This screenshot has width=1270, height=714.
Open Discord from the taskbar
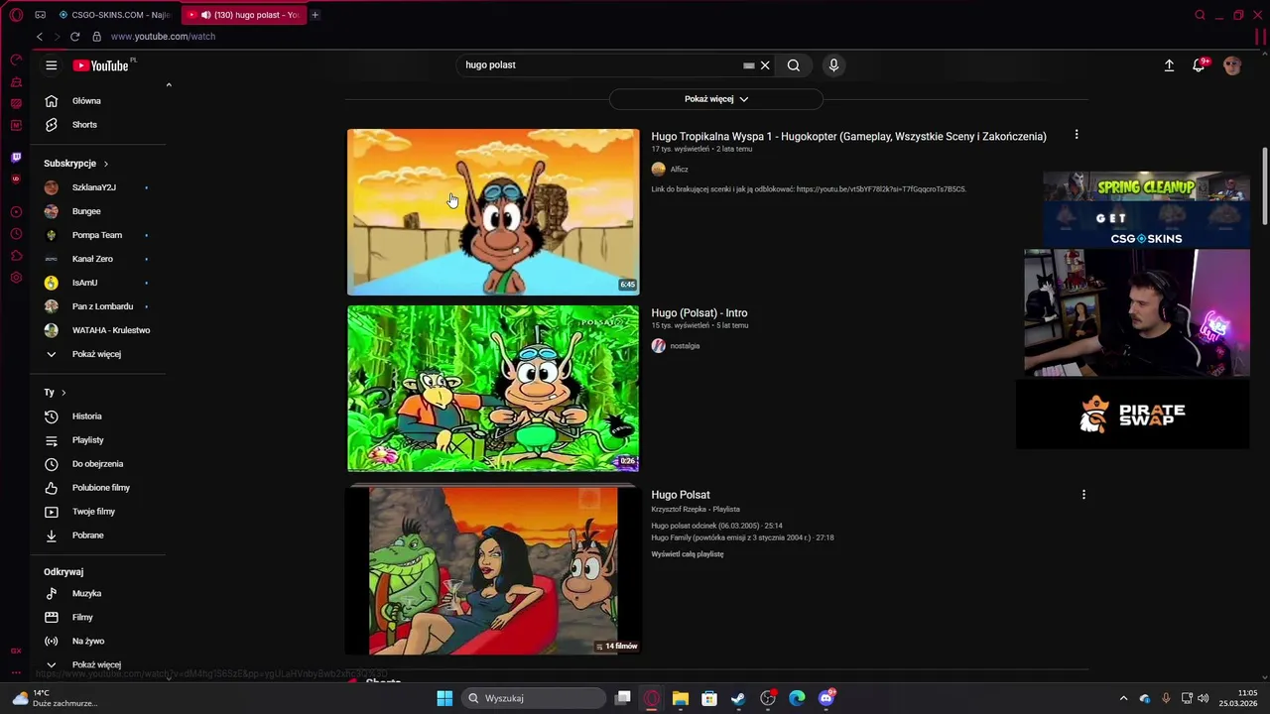(x=826, y=698)
